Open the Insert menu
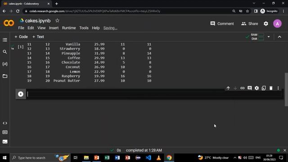 [x=54, y=28]
